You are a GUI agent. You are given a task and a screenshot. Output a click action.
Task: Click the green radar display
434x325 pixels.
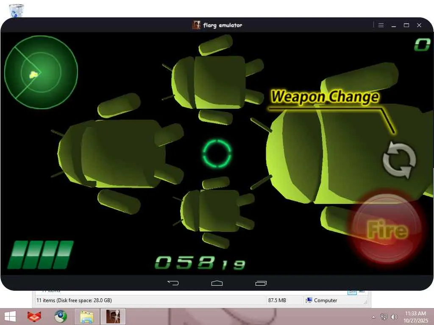41,72
